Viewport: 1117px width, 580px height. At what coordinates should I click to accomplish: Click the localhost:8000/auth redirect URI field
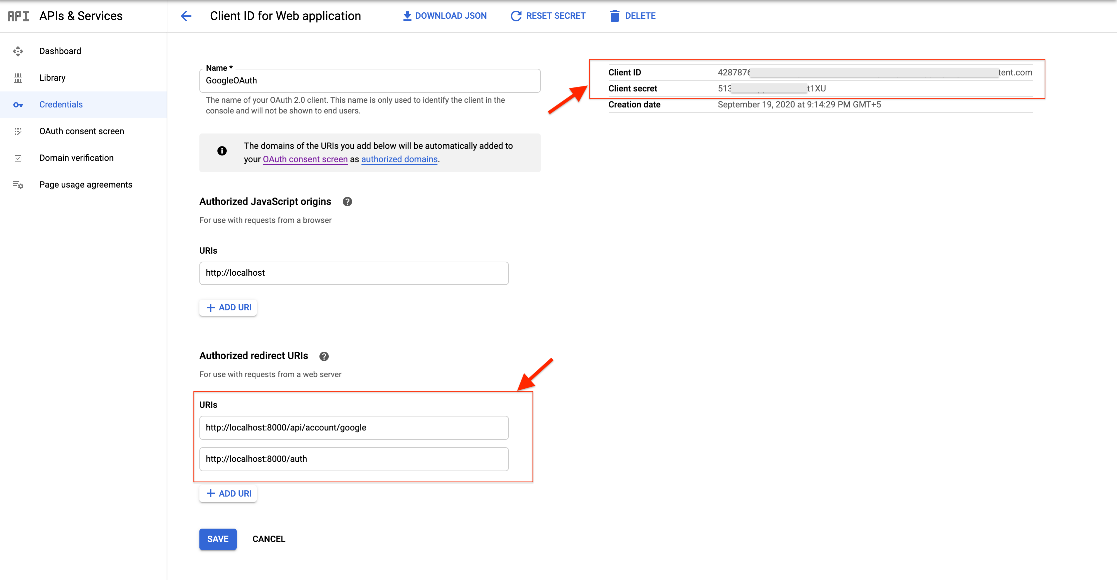[x=353, y=459]
